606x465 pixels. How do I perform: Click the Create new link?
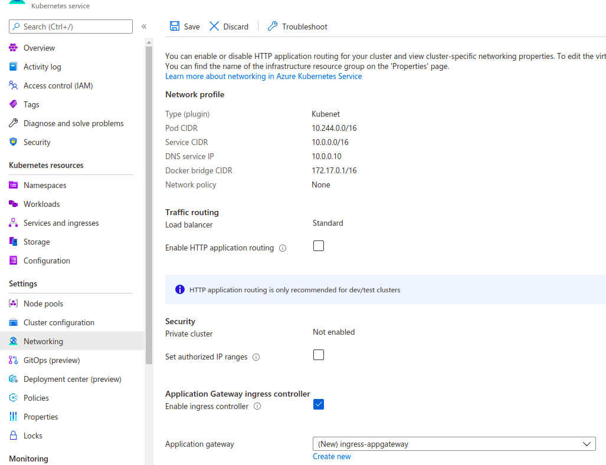coord(332,457)
